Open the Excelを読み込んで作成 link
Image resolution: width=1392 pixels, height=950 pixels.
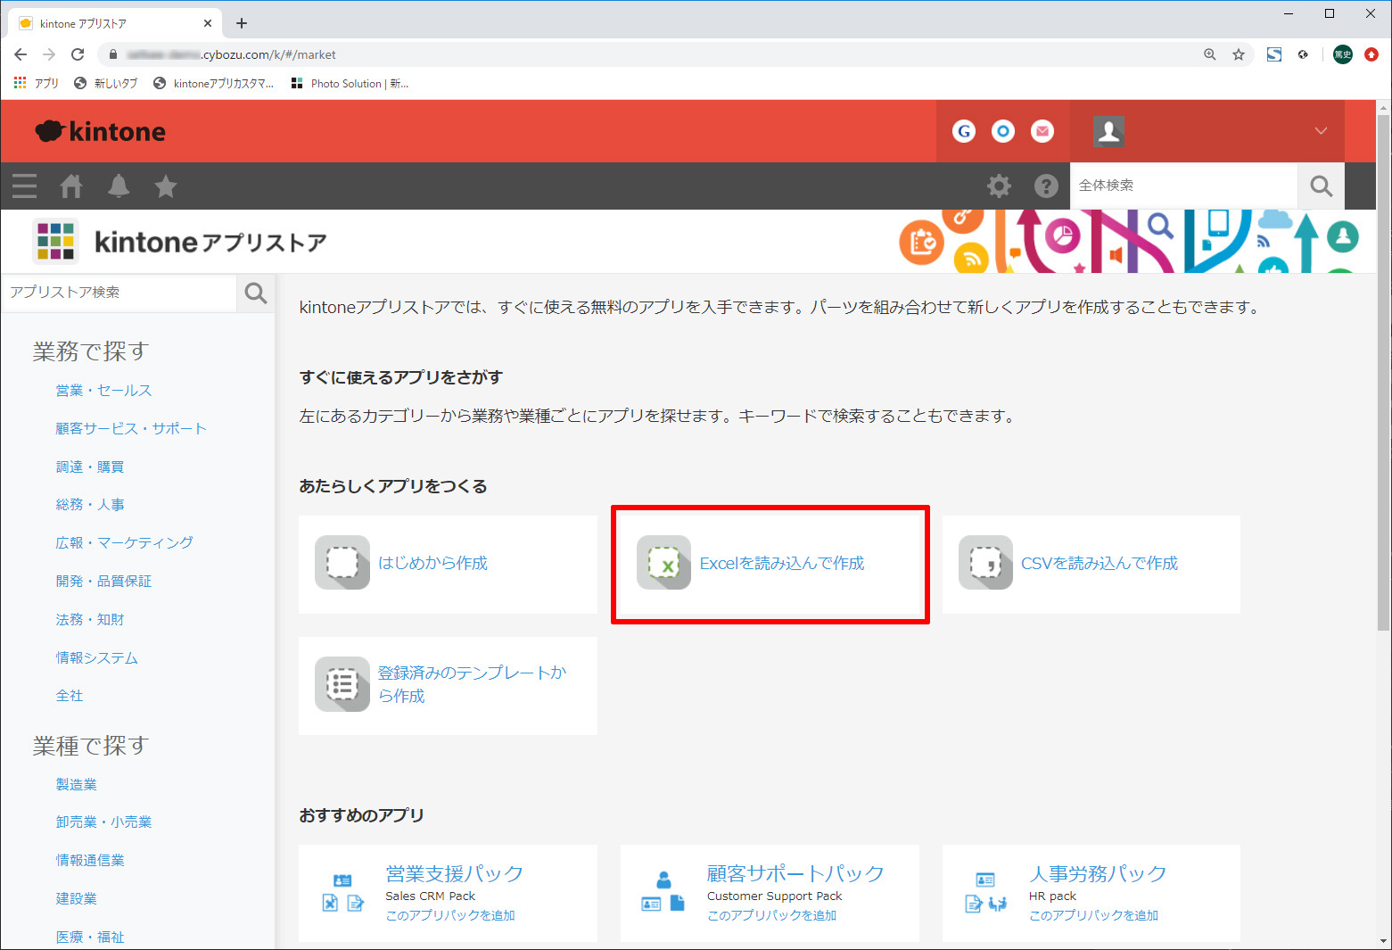(x=782, y=563)
